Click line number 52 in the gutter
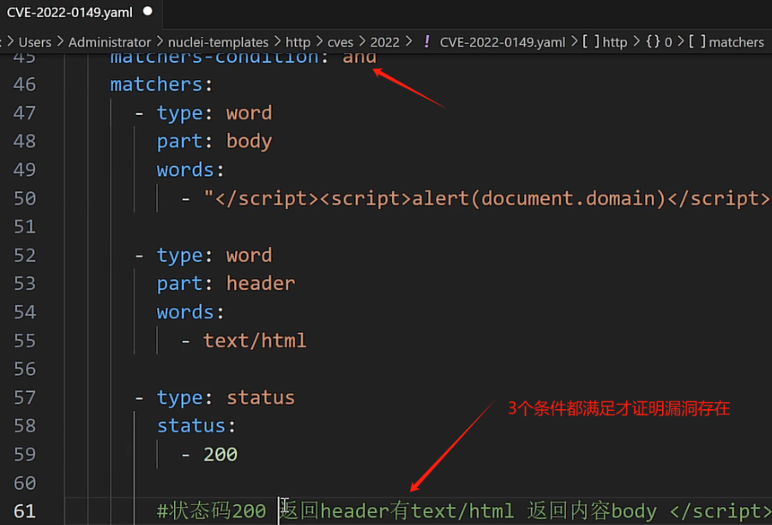This screenshot has height=525, width=772. (x=25, y=255)
